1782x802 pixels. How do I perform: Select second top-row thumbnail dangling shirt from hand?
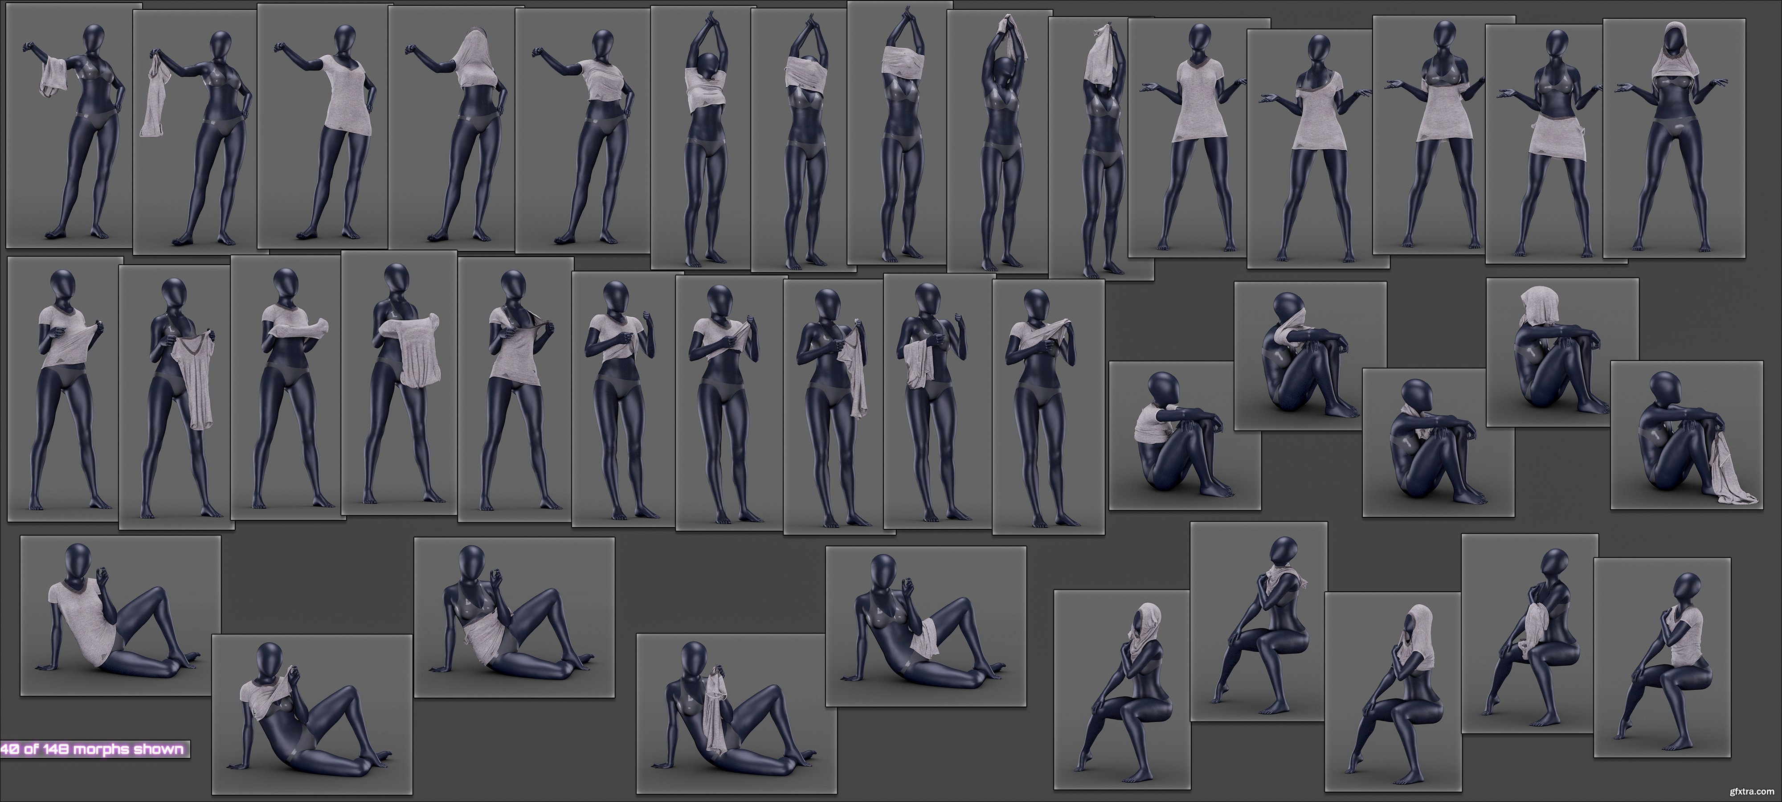(194, 132)
